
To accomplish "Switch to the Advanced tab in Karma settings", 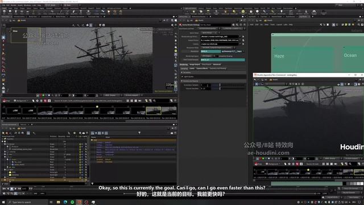I will point(217,64).
